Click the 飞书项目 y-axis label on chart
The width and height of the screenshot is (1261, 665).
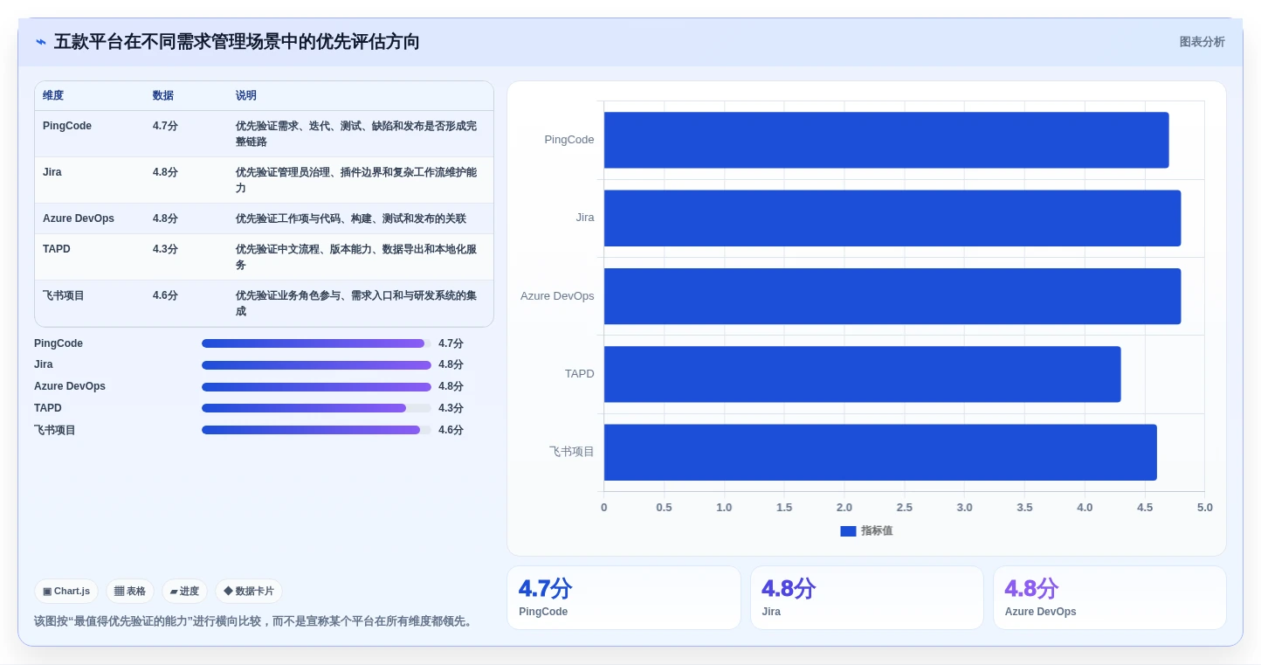[572, 452]
